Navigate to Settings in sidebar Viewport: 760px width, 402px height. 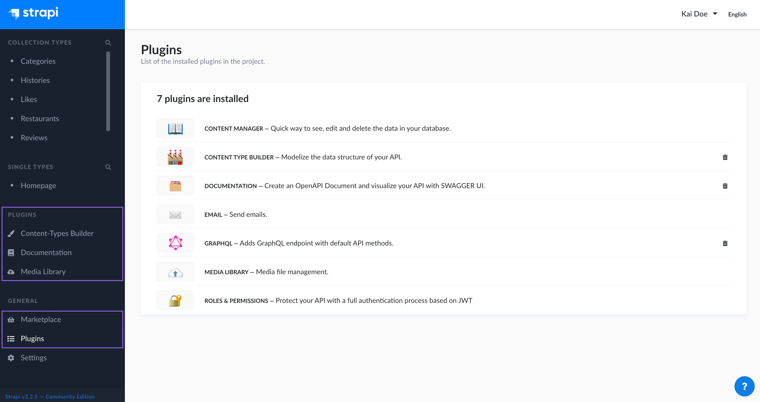(33, 357)
